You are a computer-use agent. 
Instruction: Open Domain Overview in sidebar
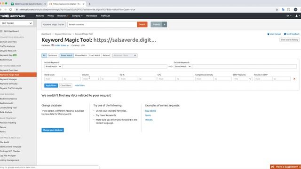coord(8,42)
